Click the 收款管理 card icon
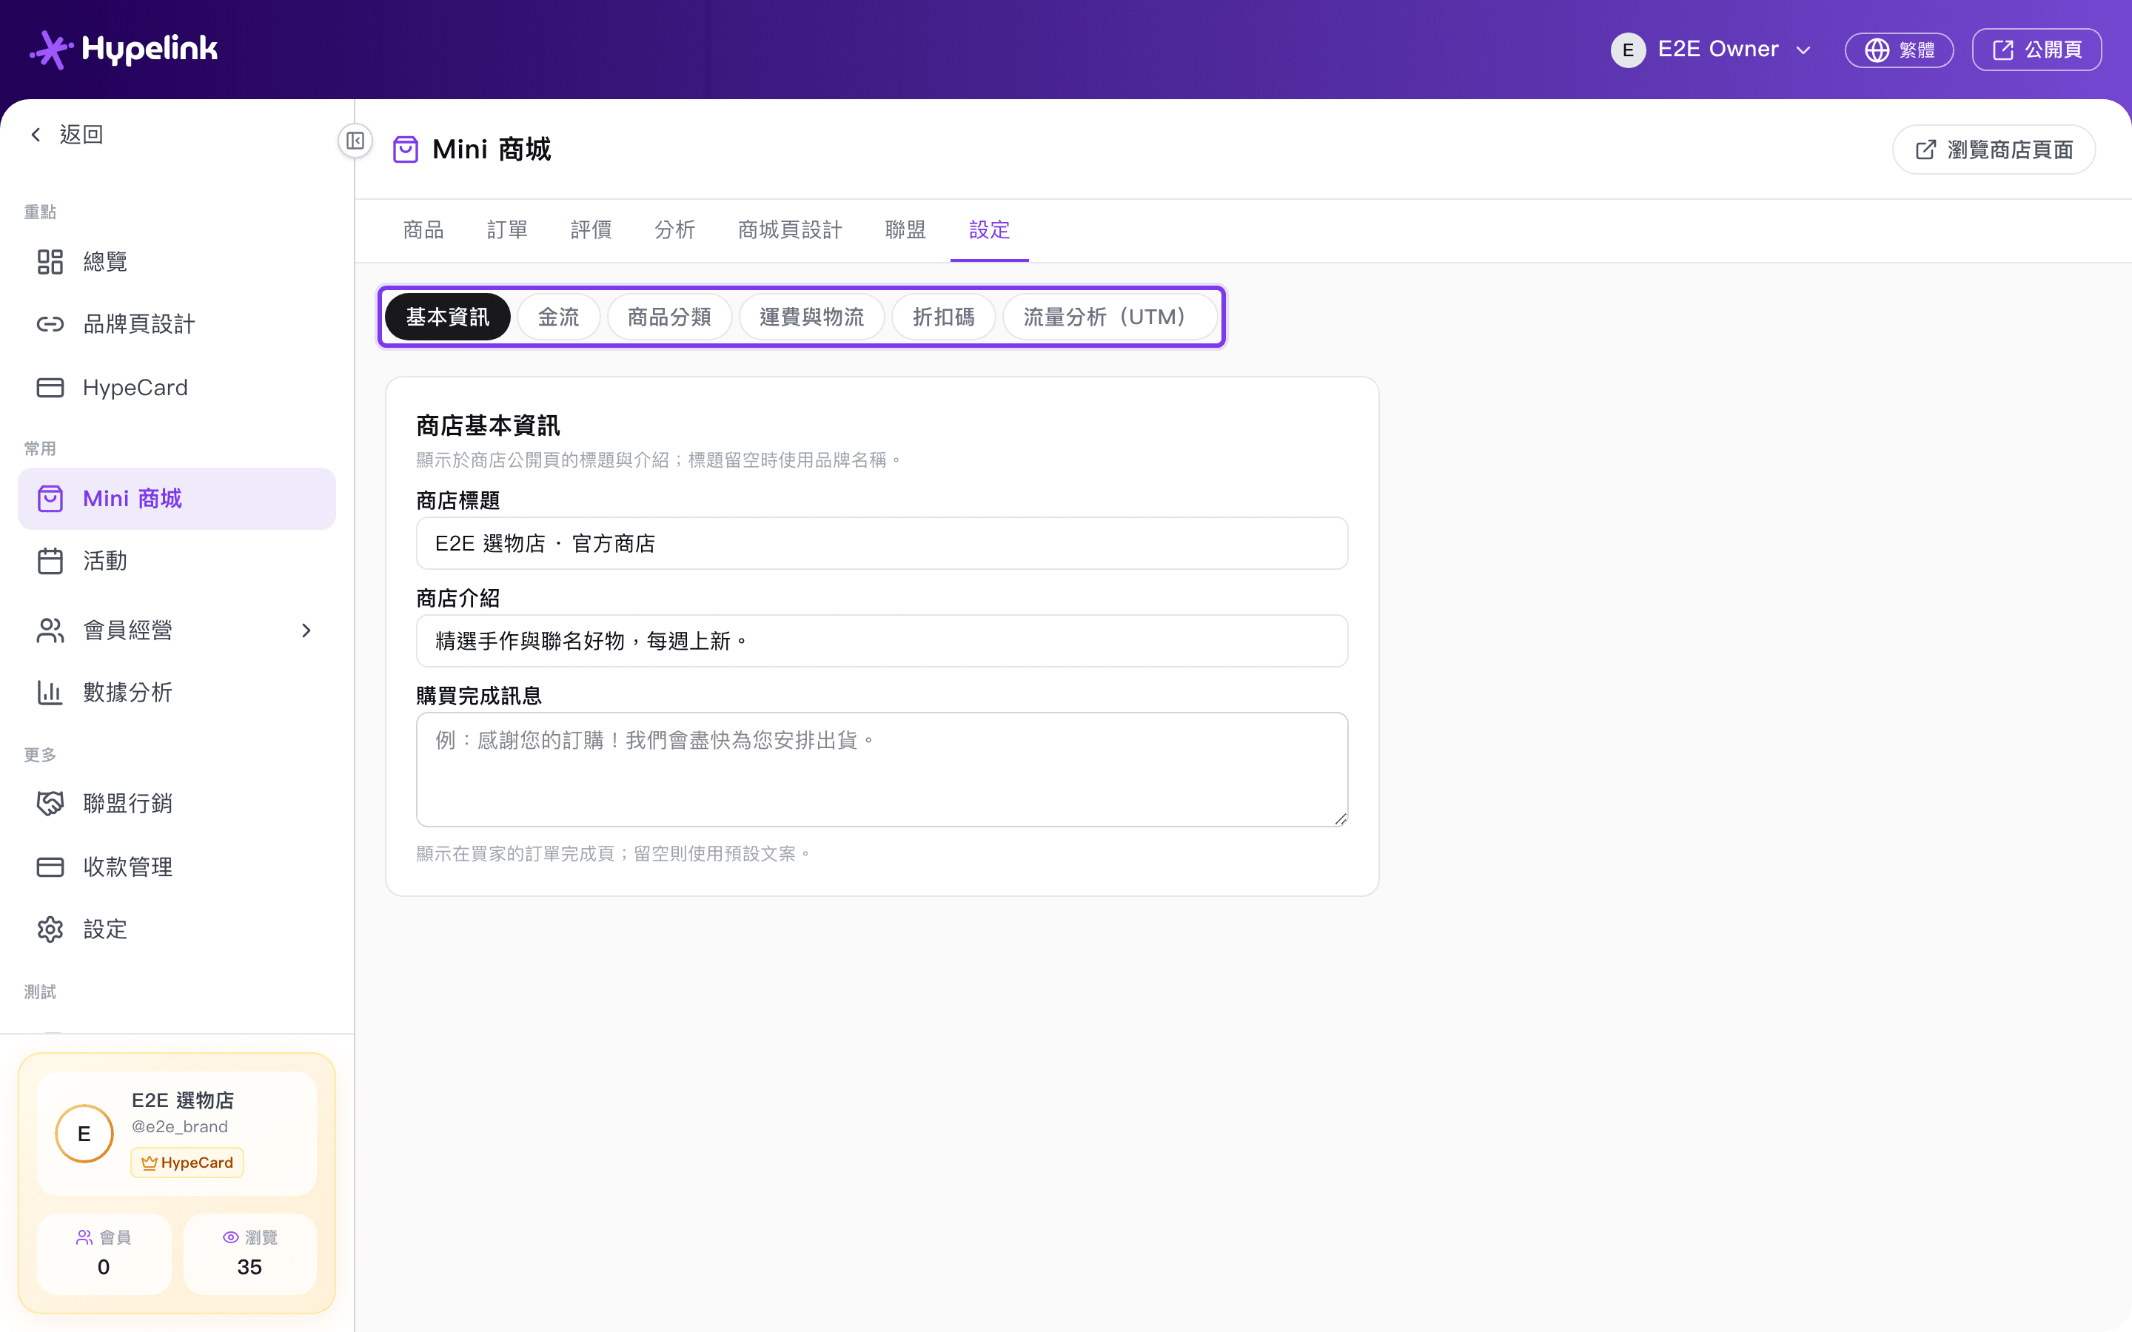2132x1332 pixels. 50,867
